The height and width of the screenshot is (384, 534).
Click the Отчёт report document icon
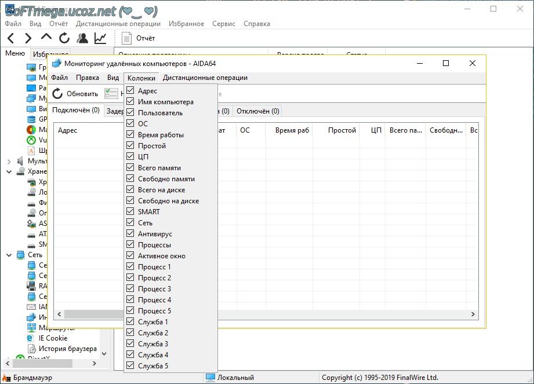[x=127, y=38]
